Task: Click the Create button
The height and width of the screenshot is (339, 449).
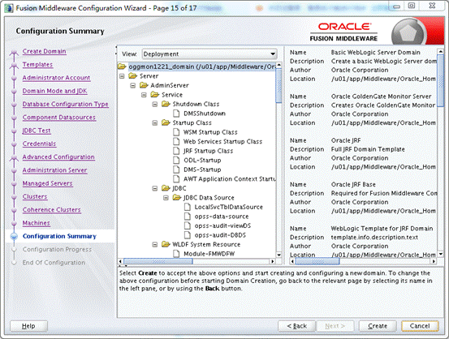Action: tap(378, 326)
